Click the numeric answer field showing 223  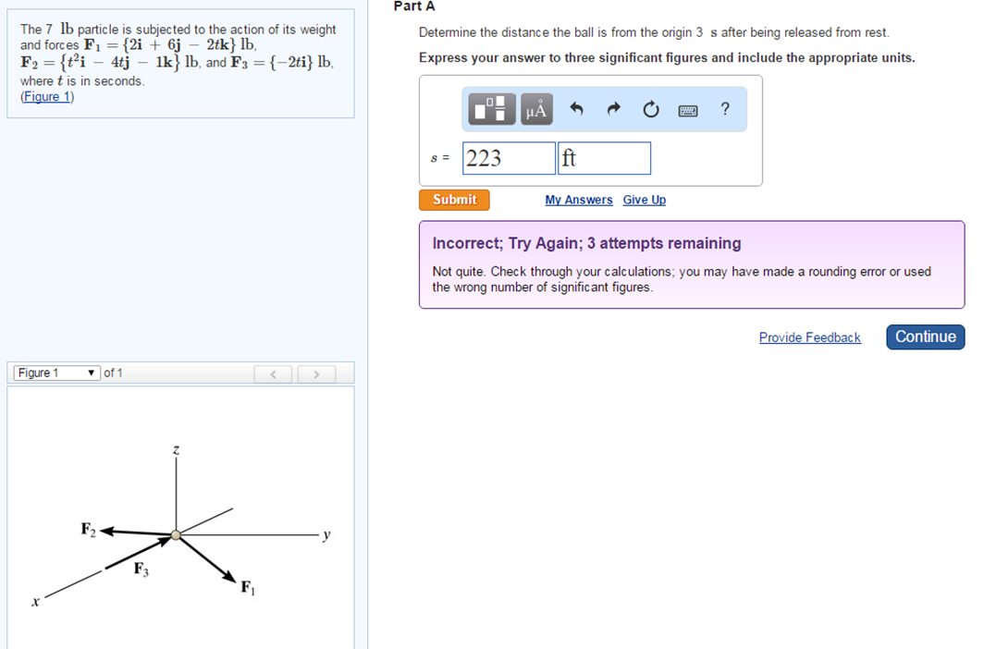point(508,157)
